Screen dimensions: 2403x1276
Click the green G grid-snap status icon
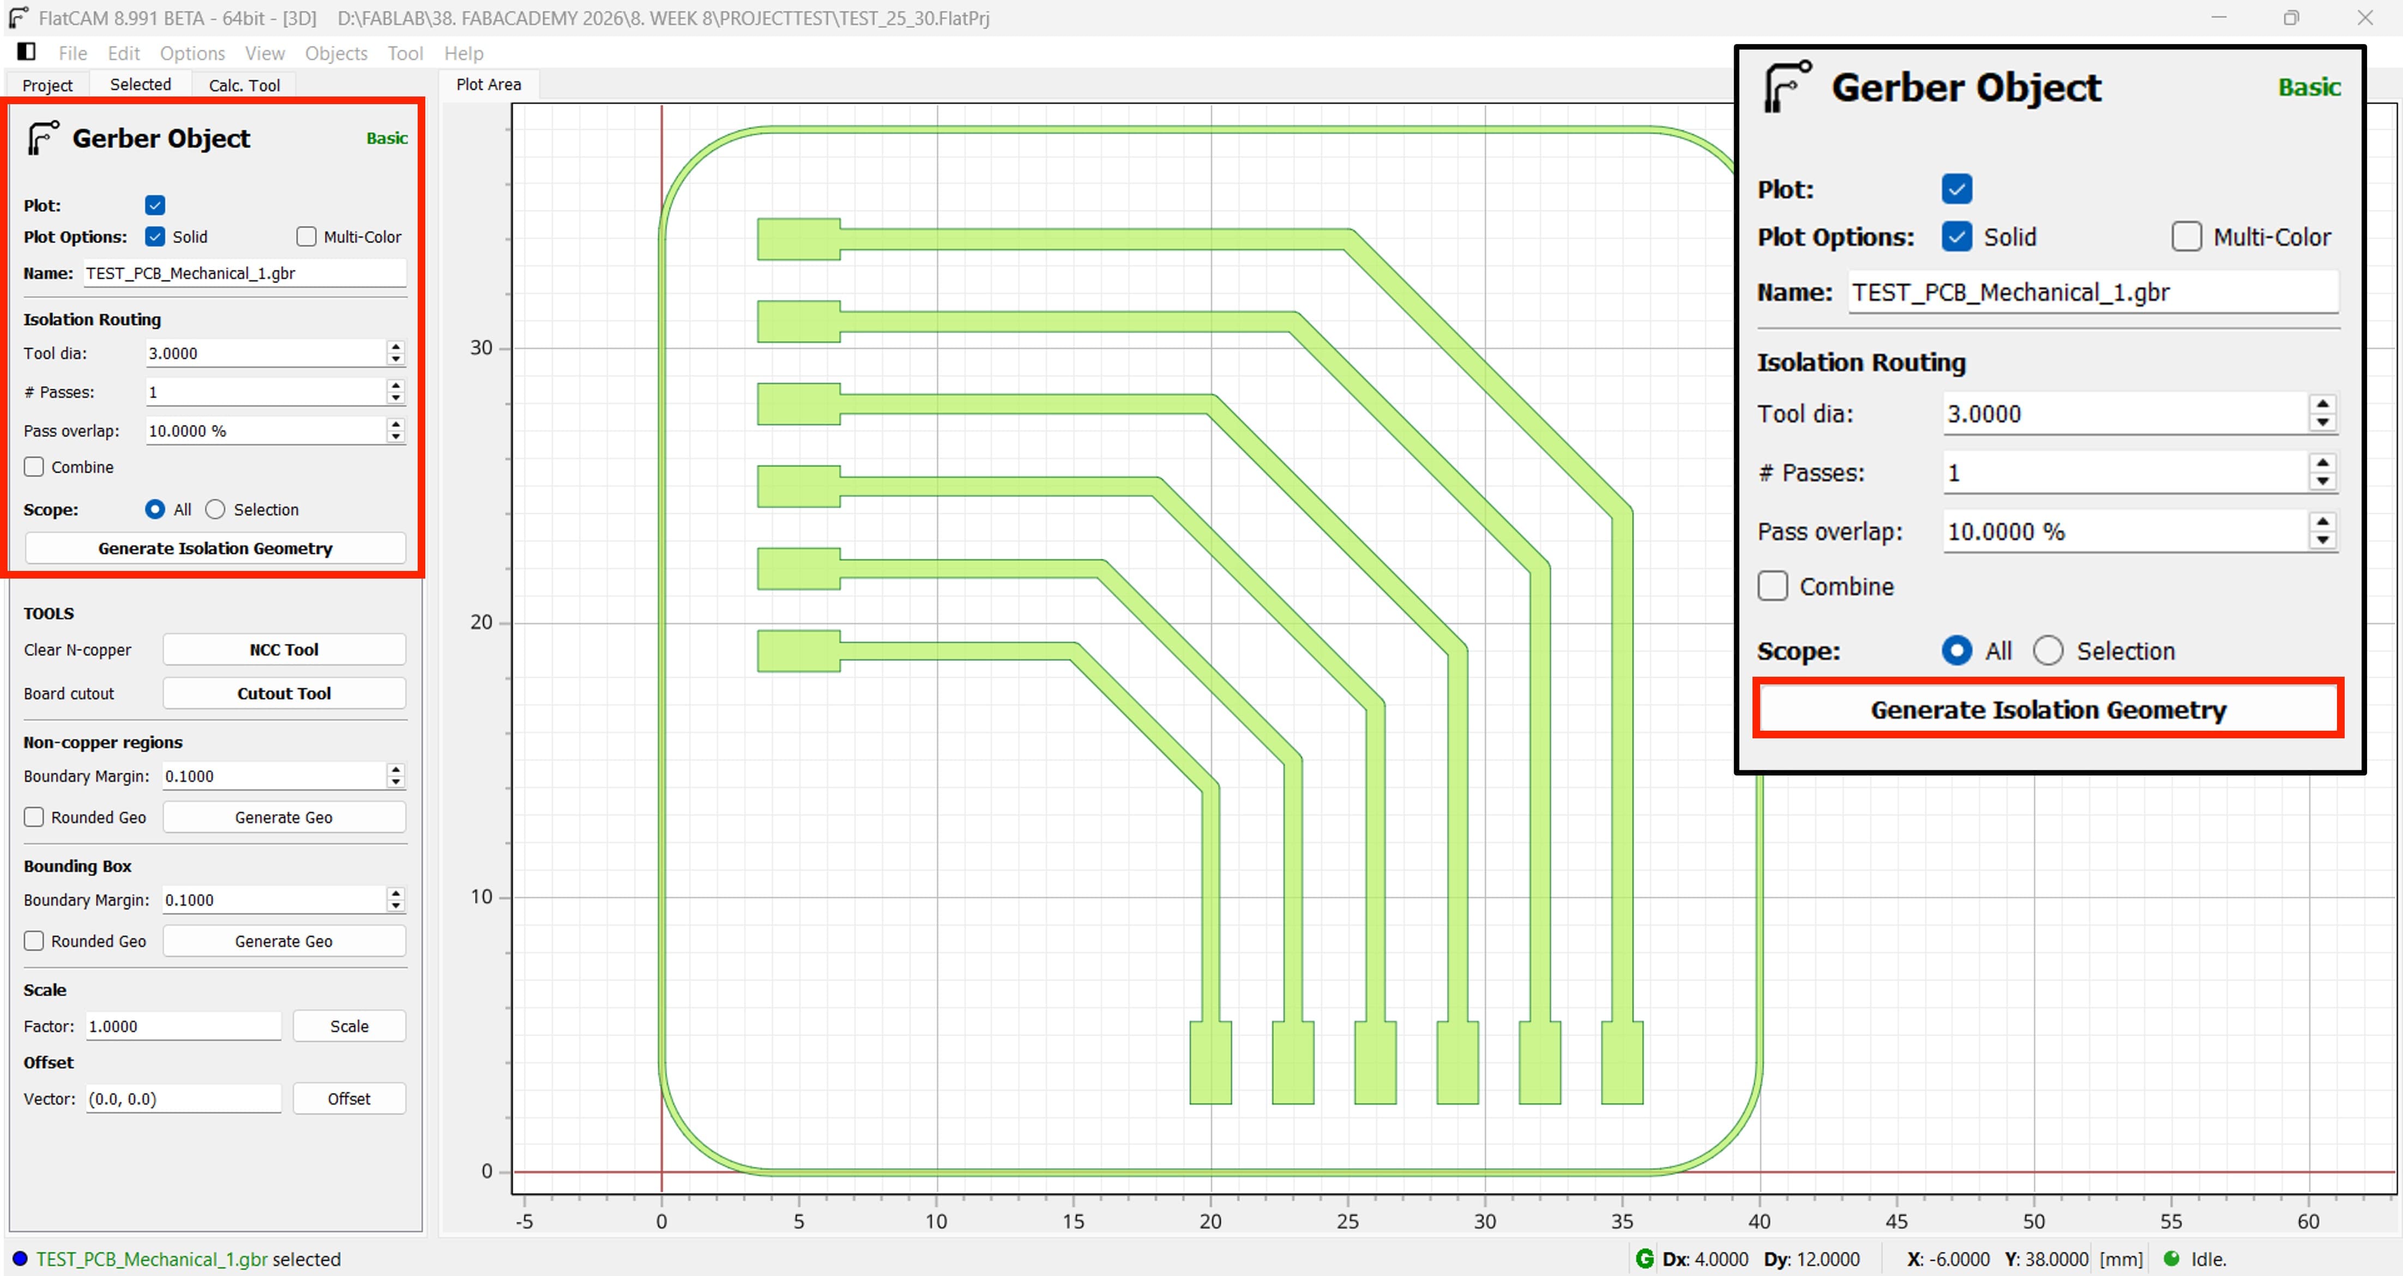tap(1643, 1259)
